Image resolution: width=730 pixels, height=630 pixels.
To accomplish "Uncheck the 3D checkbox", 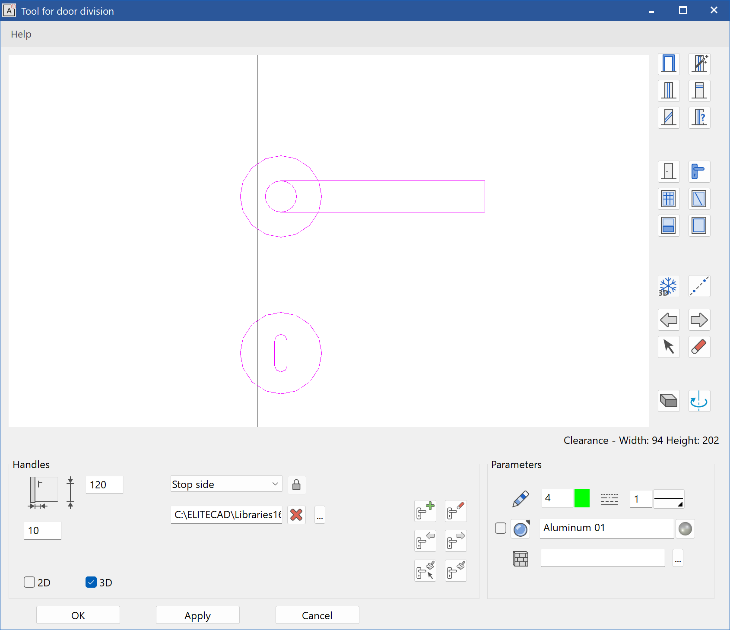I will coord(91,583).
